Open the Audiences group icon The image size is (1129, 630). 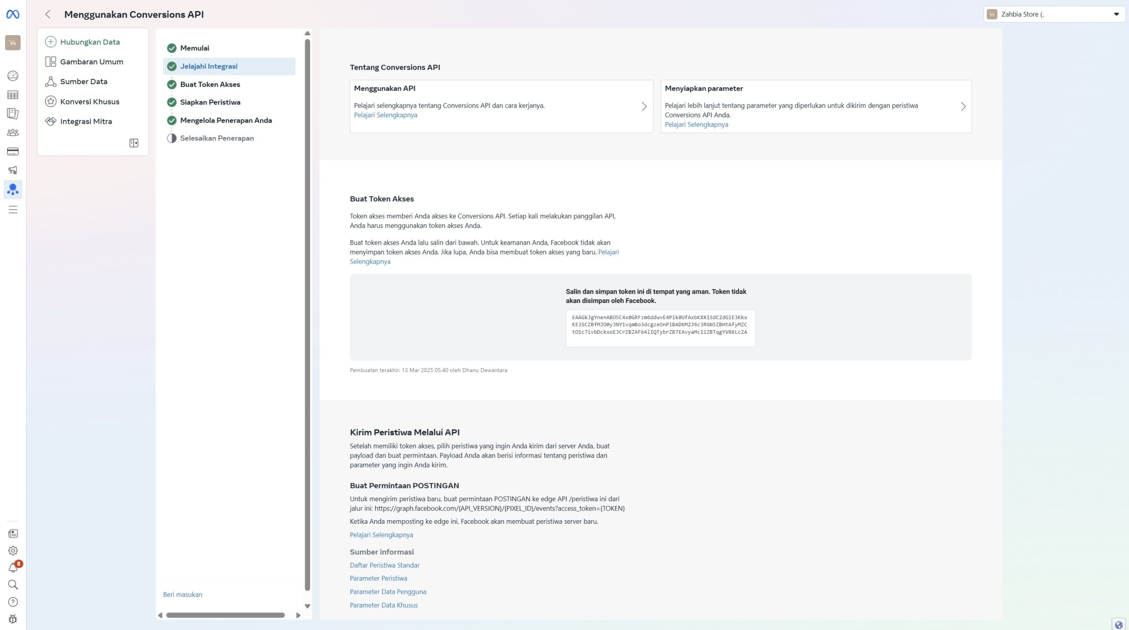pyautogui.click(x=13, y=132)
